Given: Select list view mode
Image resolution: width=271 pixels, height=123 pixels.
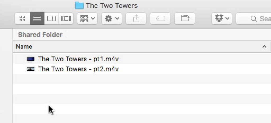Looking at the screenshot, I should click(37, 18).
